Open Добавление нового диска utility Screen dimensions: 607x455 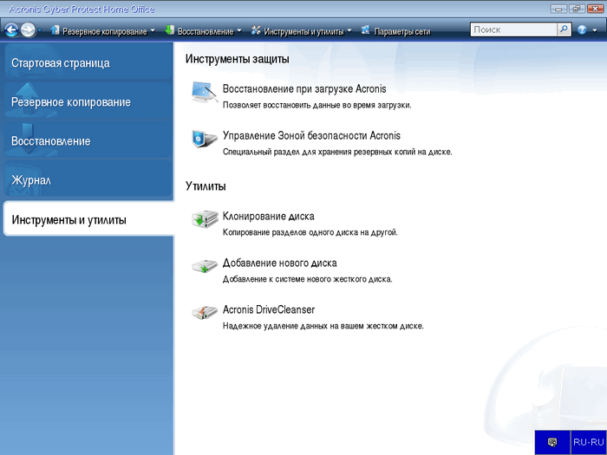click(279, 263)
